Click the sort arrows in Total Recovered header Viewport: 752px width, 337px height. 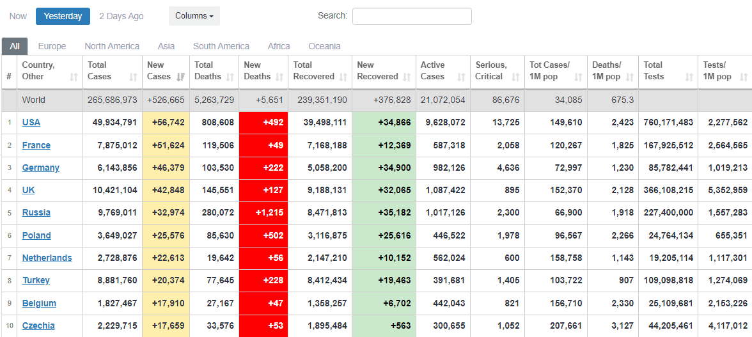pos(343,77)
